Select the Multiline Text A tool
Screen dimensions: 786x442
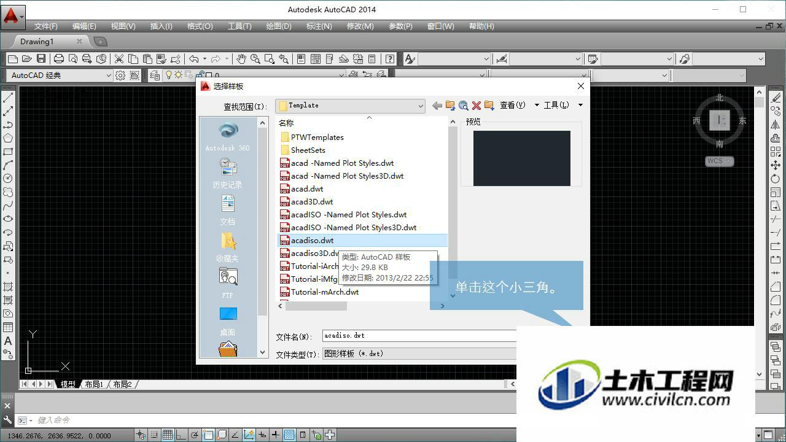8,341
